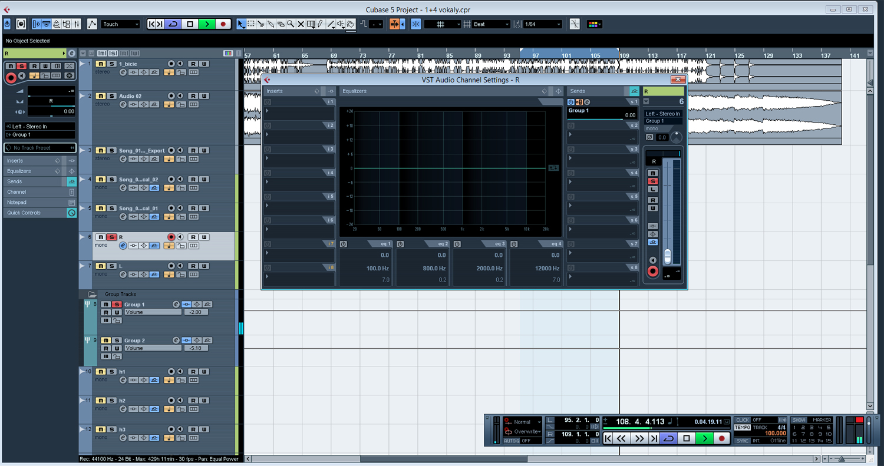
Task: Open the project Color palette icon
Action: [x=594, y=24]
